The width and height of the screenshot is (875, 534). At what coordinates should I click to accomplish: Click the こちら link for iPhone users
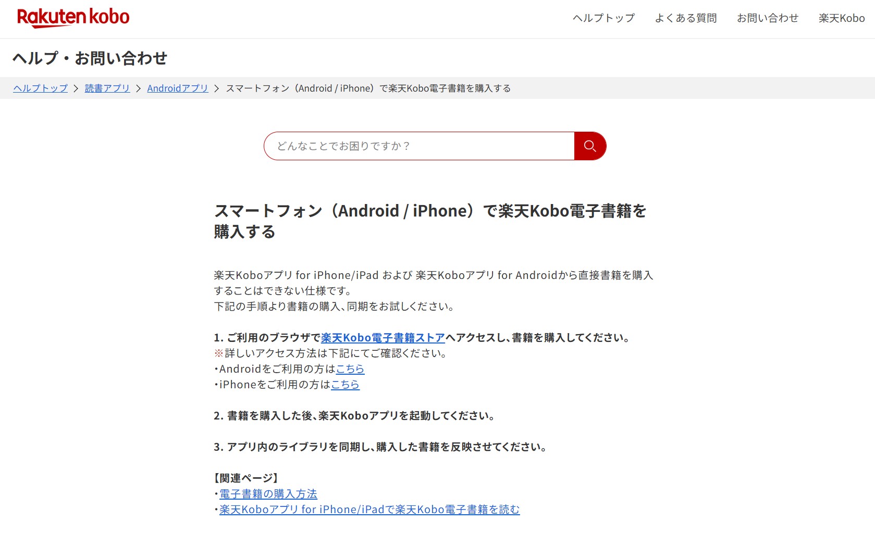pyautogui.click(x=345, y=385)
